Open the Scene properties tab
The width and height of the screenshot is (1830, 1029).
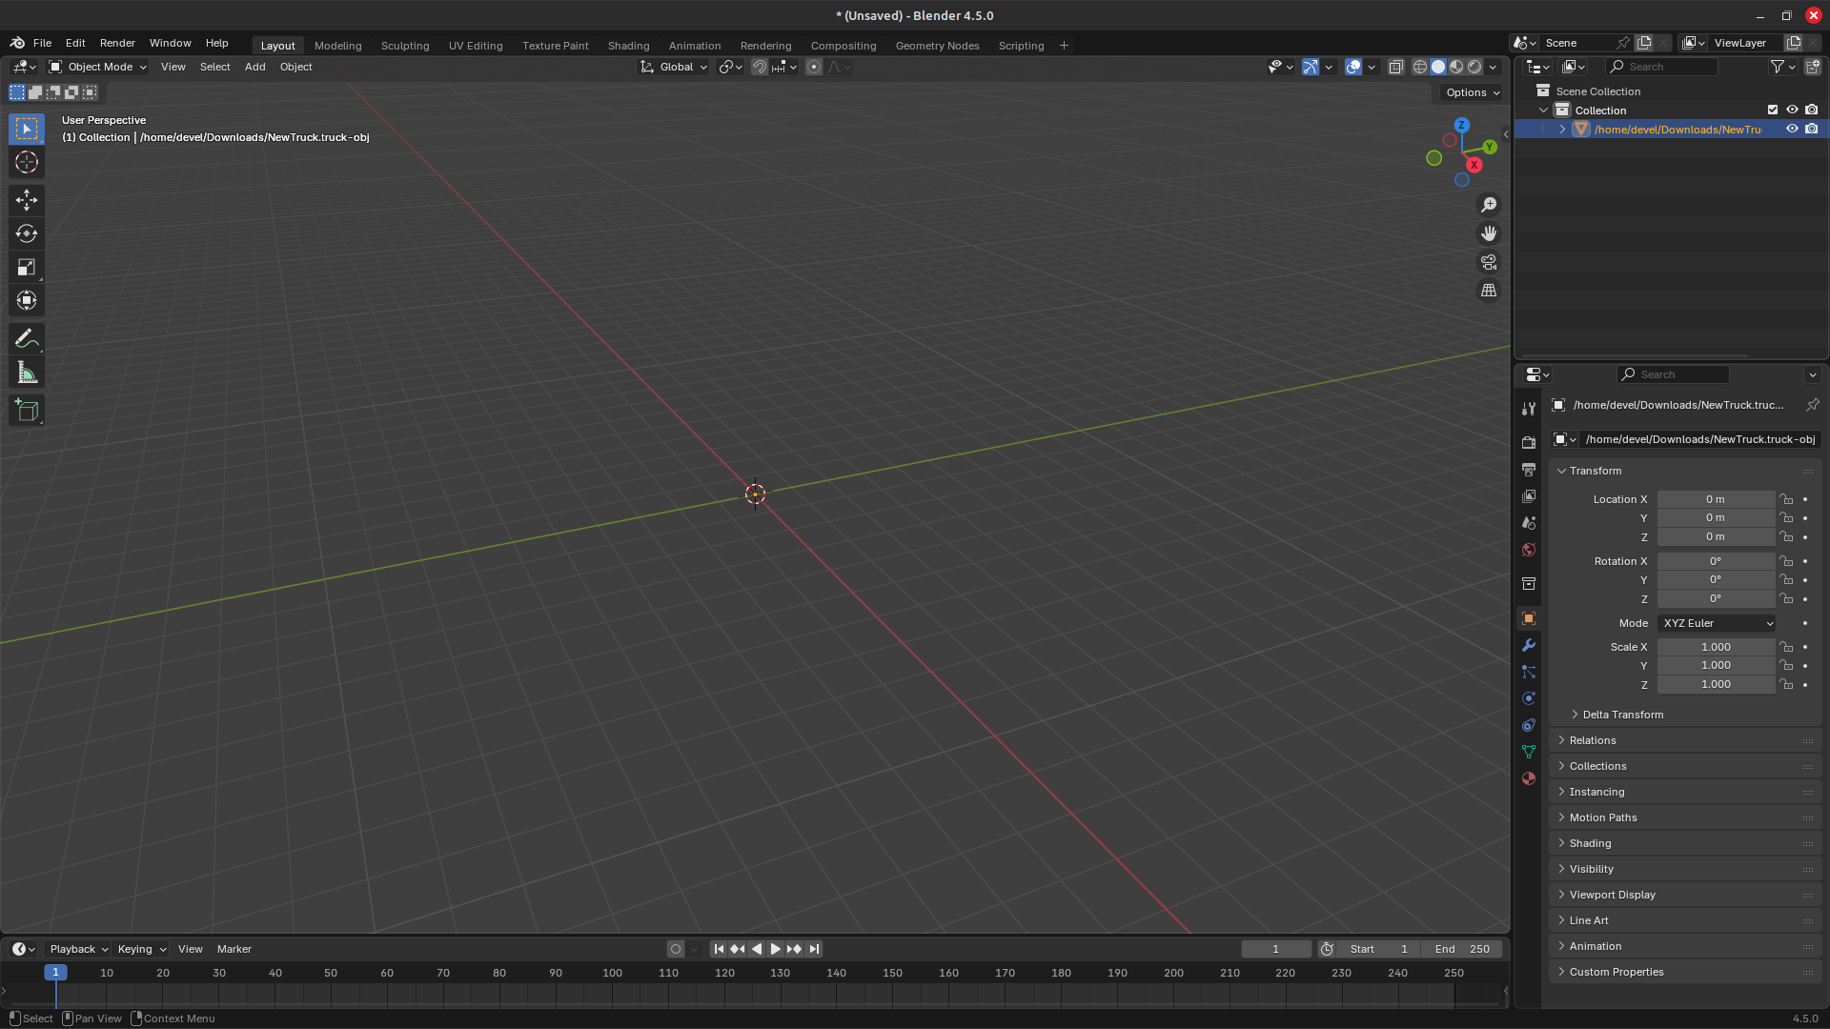1529,523
